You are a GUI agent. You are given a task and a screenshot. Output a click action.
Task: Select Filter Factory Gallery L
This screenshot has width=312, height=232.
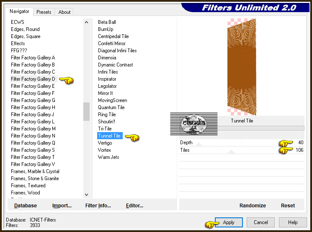pyautogui.click(x=33, y=122)
